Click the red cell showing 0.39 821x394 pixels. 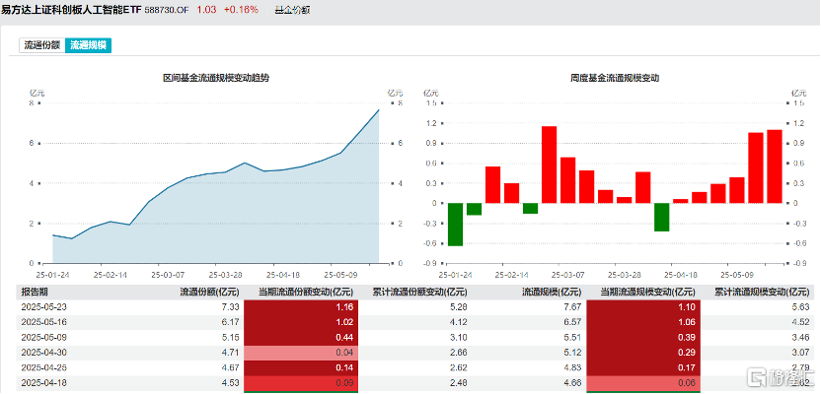click(643, 337)
